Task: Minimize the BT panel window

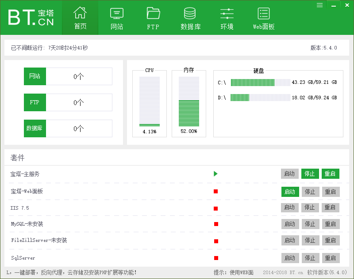Action: (x=333, y=5)
